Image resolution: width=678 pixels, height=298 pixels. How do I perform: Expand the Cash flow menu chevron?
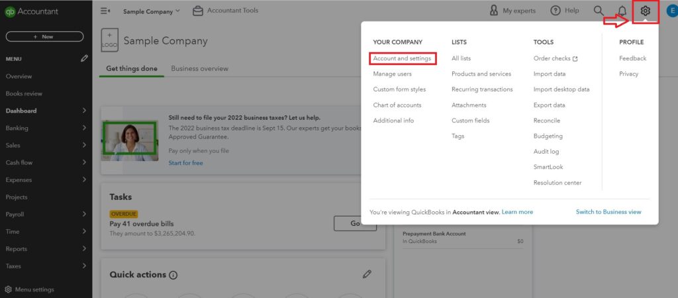[x=84, y=163]
